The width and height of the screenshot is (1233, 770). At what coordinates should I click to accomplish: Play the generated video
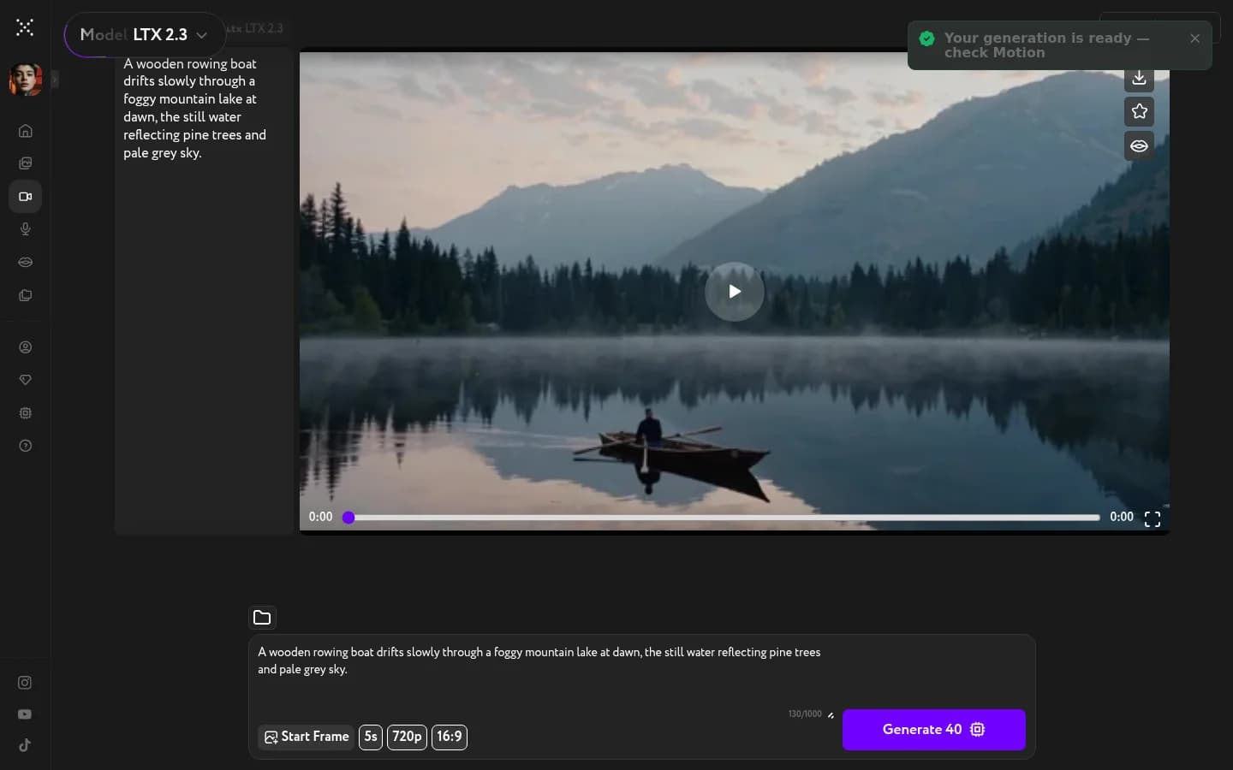coord(734,292)
